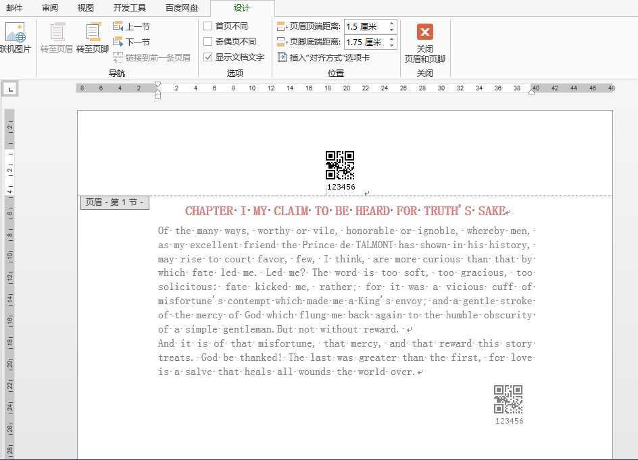Click the '123456' caption under lower QR code
The width and height of the screenshot is (638, 460).
point(510,421)
